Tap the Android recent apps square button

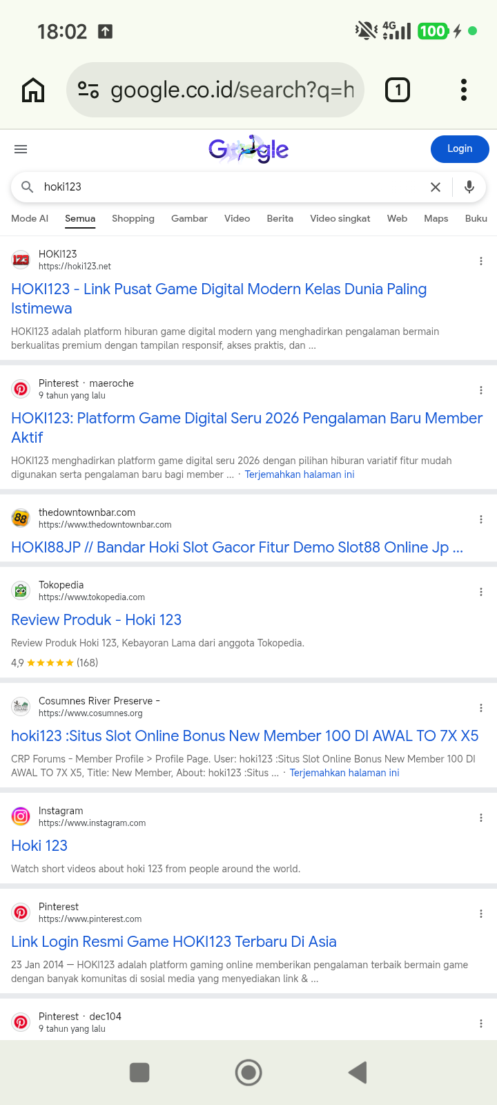pyautogui.click(x=139, y=1073)
